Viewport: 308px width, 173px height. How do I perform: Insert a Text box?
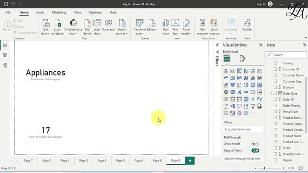click(175, 27)
